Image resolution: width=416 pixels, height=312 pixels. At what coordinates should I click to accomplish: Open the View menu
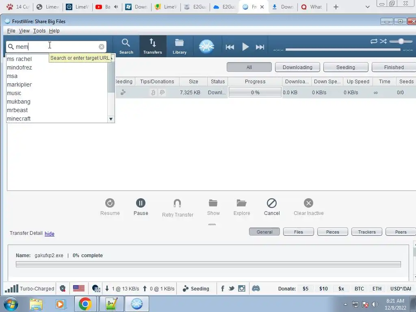pyautogui.click(x=24, y=31)
